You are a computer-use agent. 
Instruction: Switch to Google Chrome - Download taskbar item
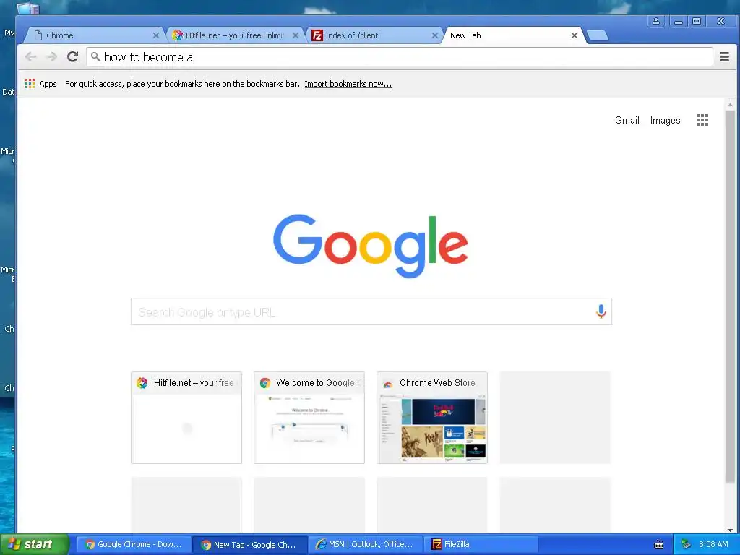[134, 545]
